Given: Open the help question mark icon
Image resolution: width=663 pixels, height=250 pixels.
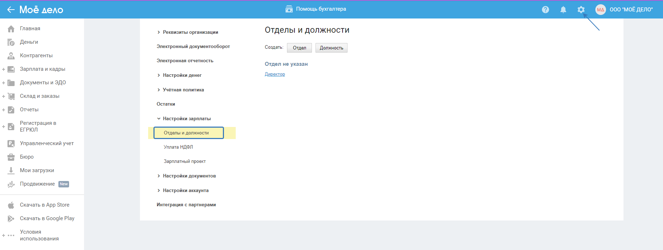Looking at the screenshot, I should 545,10.
